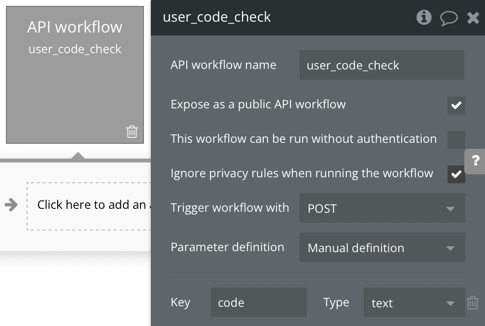The image size is (485, 326).
Task: Remove the code parameter with trash icon
Action: (472, 302)
